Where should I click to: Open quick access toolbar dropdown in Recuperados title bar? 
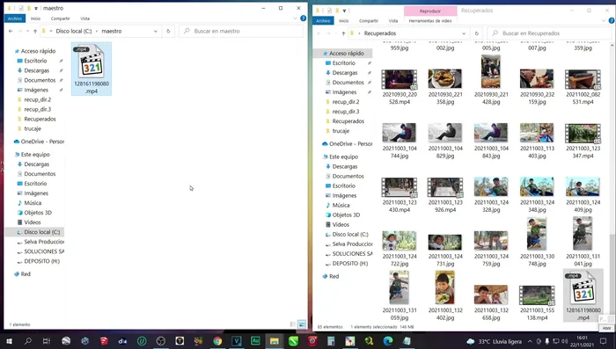tap(344, 11)
